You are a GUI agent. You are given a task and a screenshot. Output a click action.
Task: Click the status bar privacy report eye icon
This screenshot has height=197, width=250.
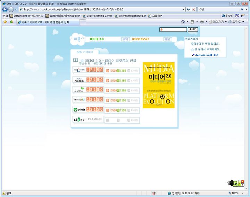(x=154, y=193)
